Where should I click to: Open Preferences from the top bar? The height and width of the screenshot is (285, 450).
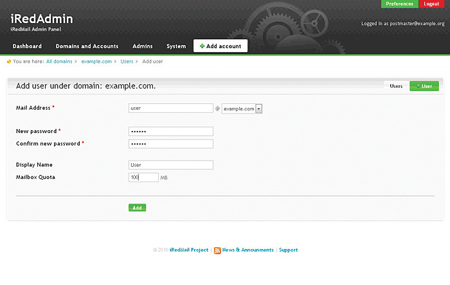click(x=399, y=4)
